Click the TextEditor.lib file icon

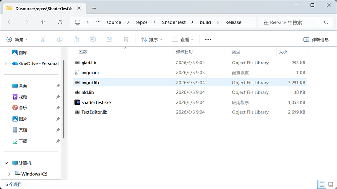[x=77, y=112]
